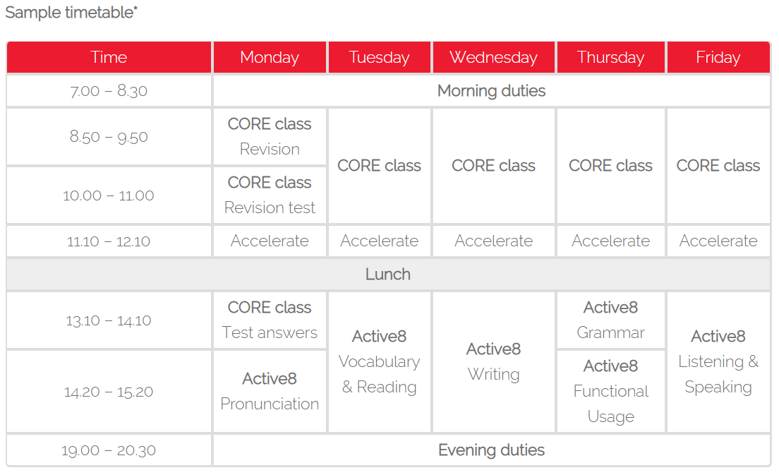
Task: Select Monday's CORE class Test answers cell
Action: point(270,320)
